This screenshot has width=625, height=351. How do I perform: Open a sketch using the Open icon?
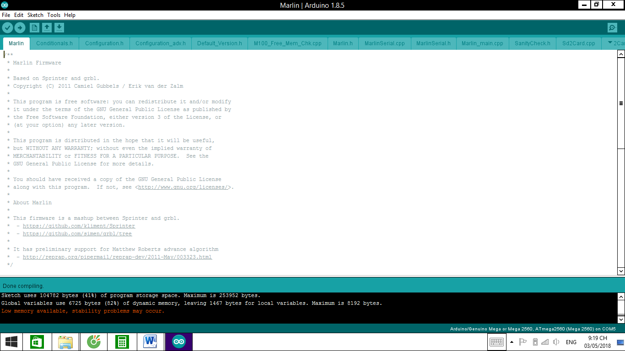tap(47, 28)
